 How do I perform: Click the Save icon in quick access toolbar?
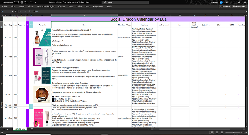(x=22, y=2)
